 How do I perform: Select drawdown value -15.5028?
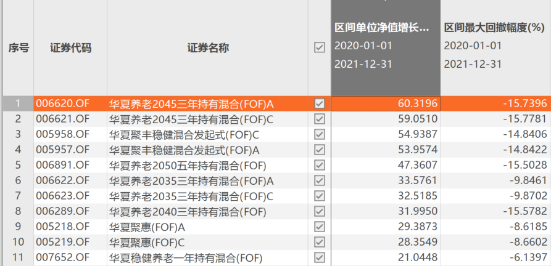pos(525,165)
